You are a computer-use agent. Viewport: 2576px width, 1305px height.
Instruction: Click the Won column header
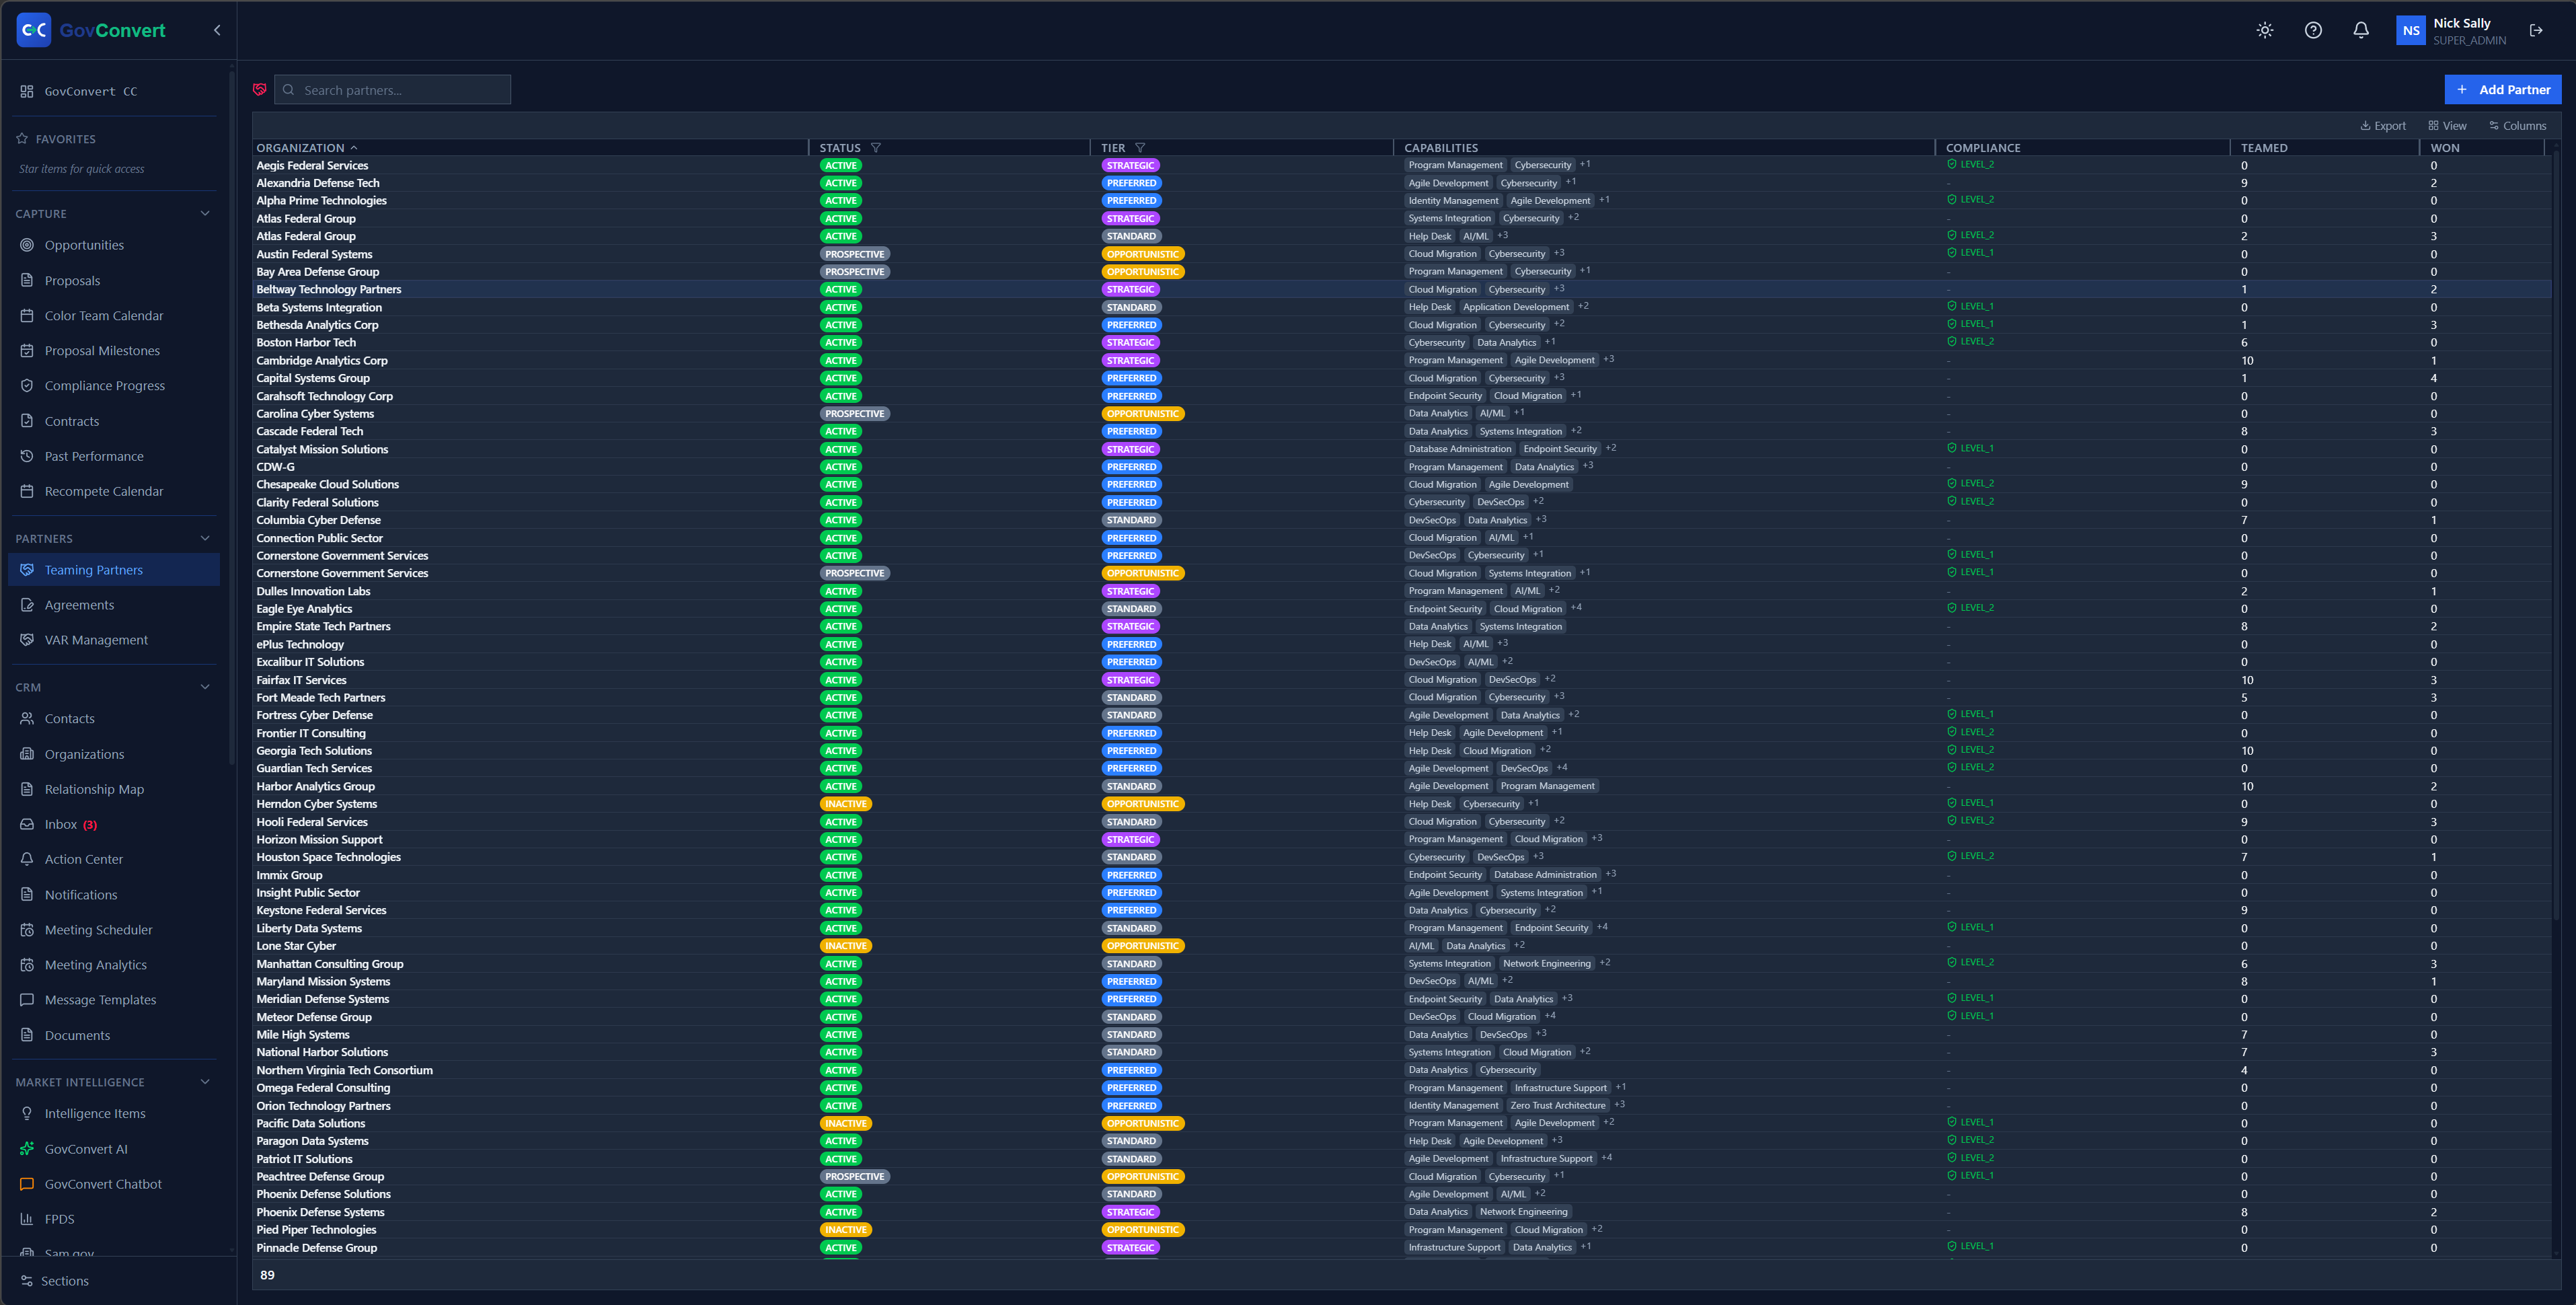pyautogui.click(x=2445, y=148)
